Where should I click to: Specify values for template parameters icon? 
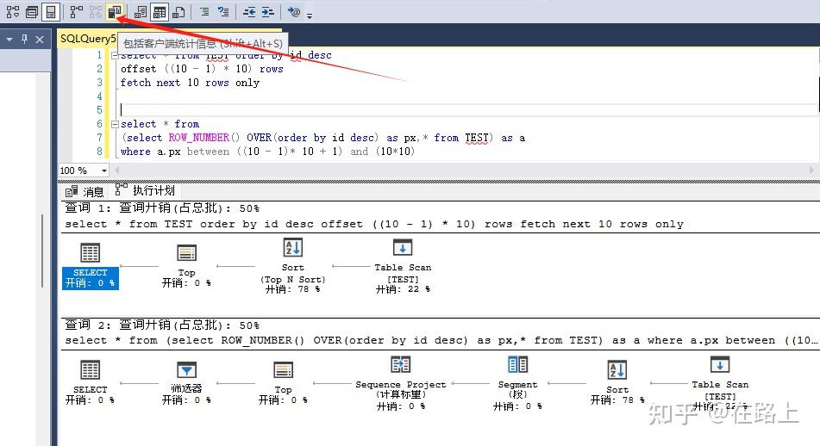click(x=294, y=11)
